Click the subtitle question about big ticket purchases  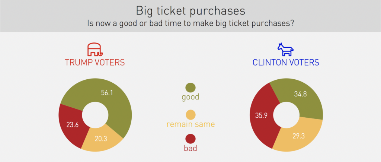pyautogui.click(x=190, y=23)
